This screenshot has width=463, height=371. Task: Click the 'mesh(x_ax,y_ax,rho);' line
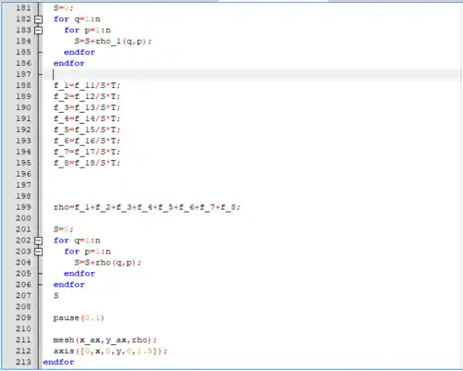pos(106,340)
